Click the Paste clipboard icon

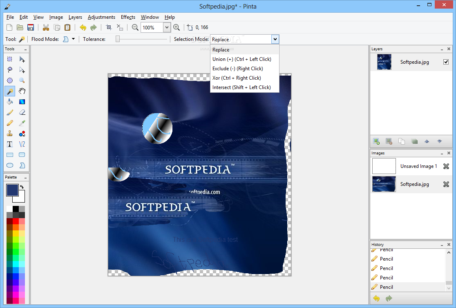coord(67,27)
